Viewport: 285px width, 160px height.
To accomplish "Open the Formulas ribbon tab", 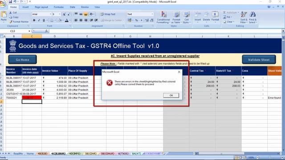I will 59,7.
